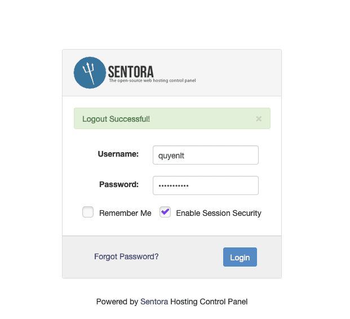
Task: Open the Forgot Password? link
Action: coord(126,256)
